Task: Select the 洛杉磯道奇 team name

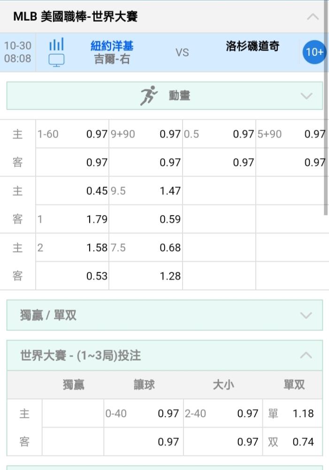Action: click(x=252, y=46)
